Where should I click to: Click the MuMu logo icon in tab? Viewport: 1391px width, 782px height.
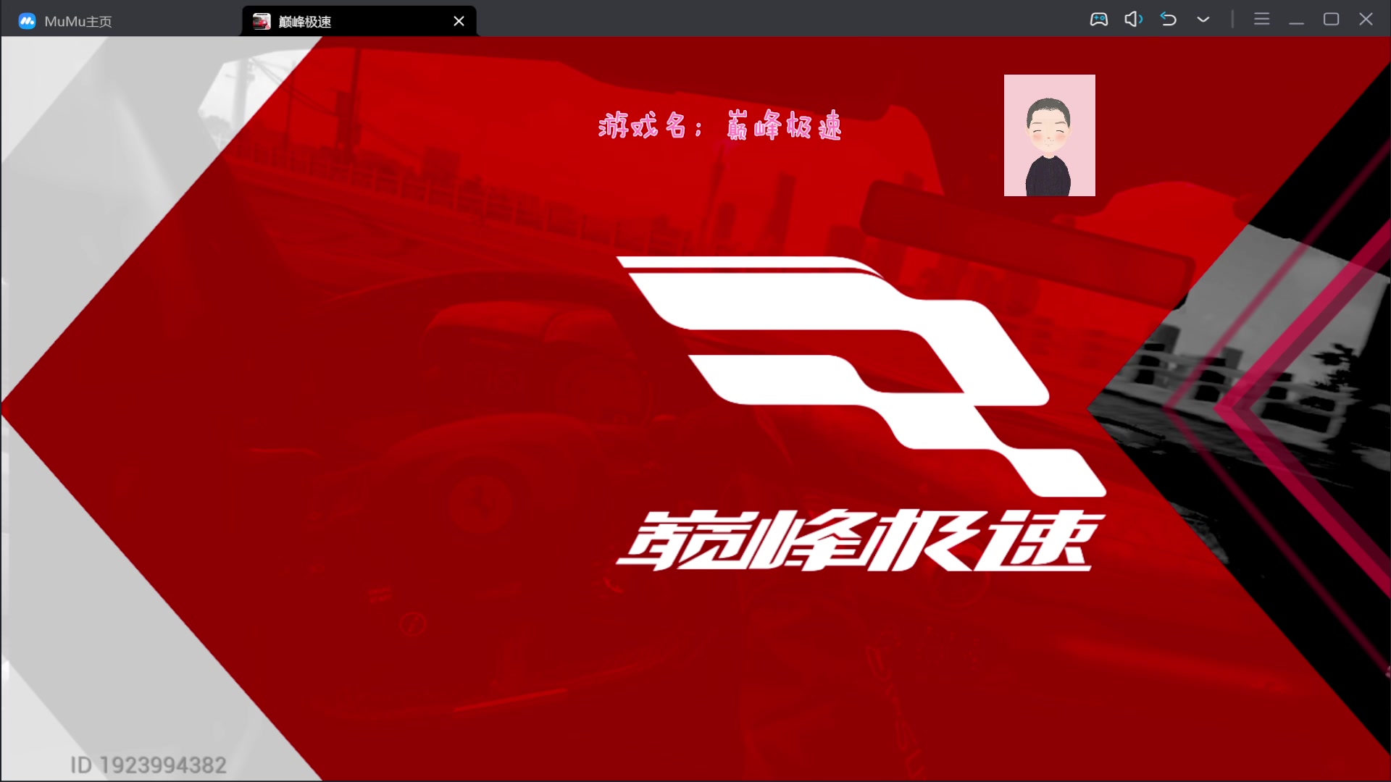[x=27, y=21]
